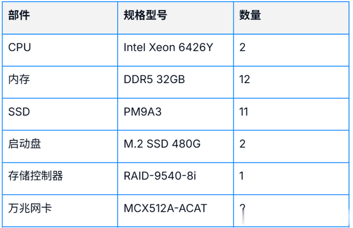
Task: Click the 存储控制器 quantity cell showing 1
Action: click(242, 176)
